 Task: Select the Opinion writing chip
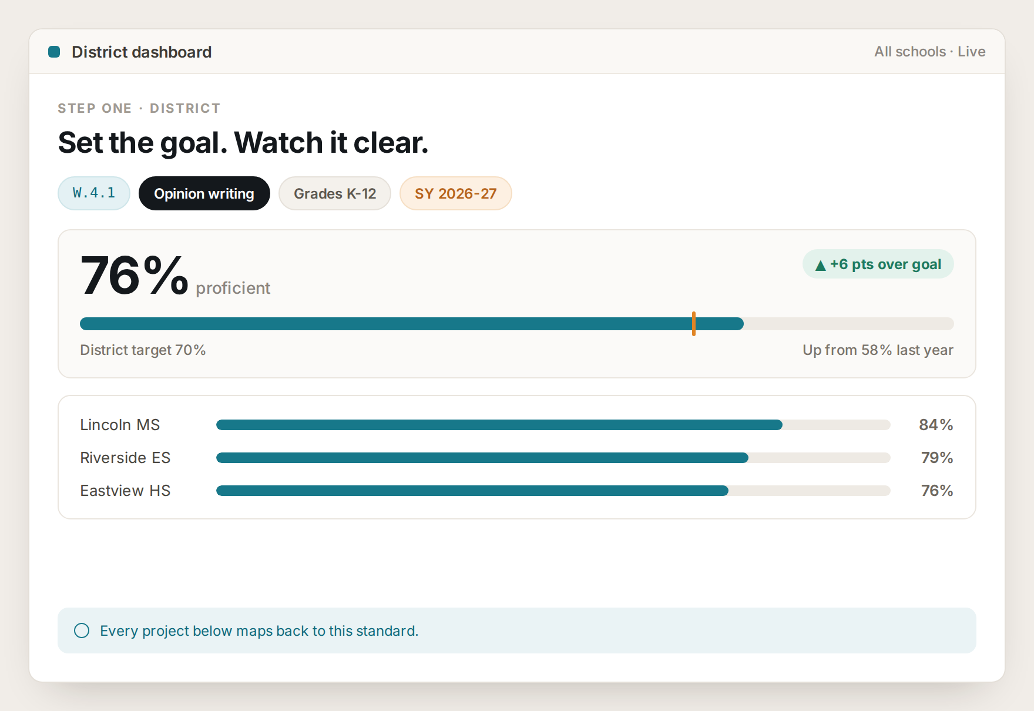[204, 193]
